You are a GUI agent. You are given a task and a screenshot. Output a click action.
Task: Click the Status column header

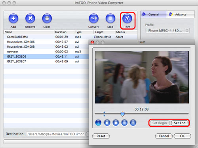tap(126, 32)
